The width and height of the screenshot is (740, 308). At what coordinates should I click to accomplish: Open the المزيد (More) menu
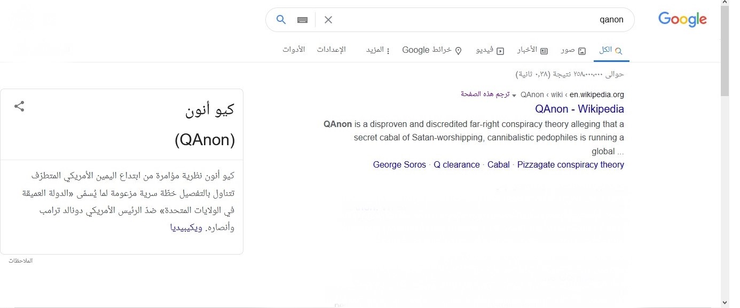(377, 50)
